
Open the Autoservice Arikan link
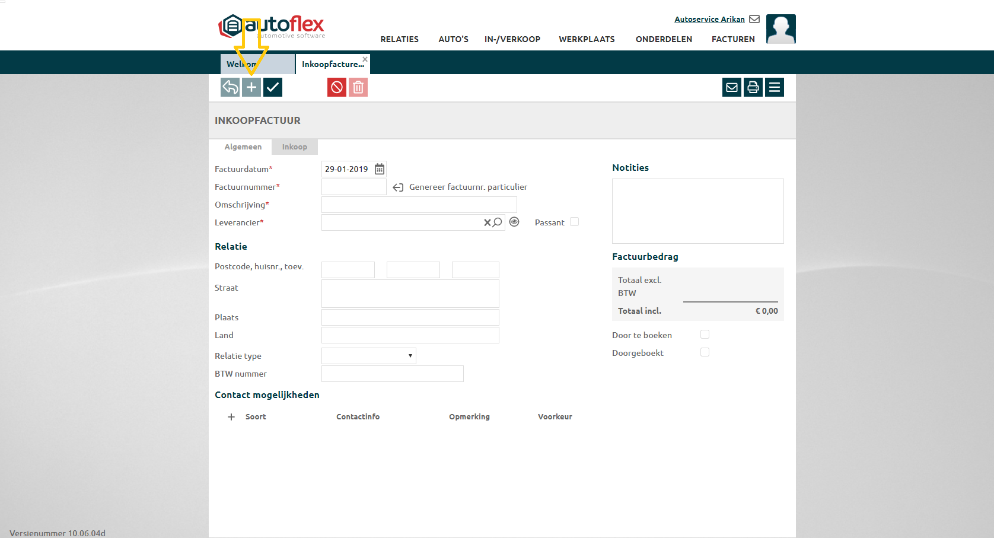point(709,19)
